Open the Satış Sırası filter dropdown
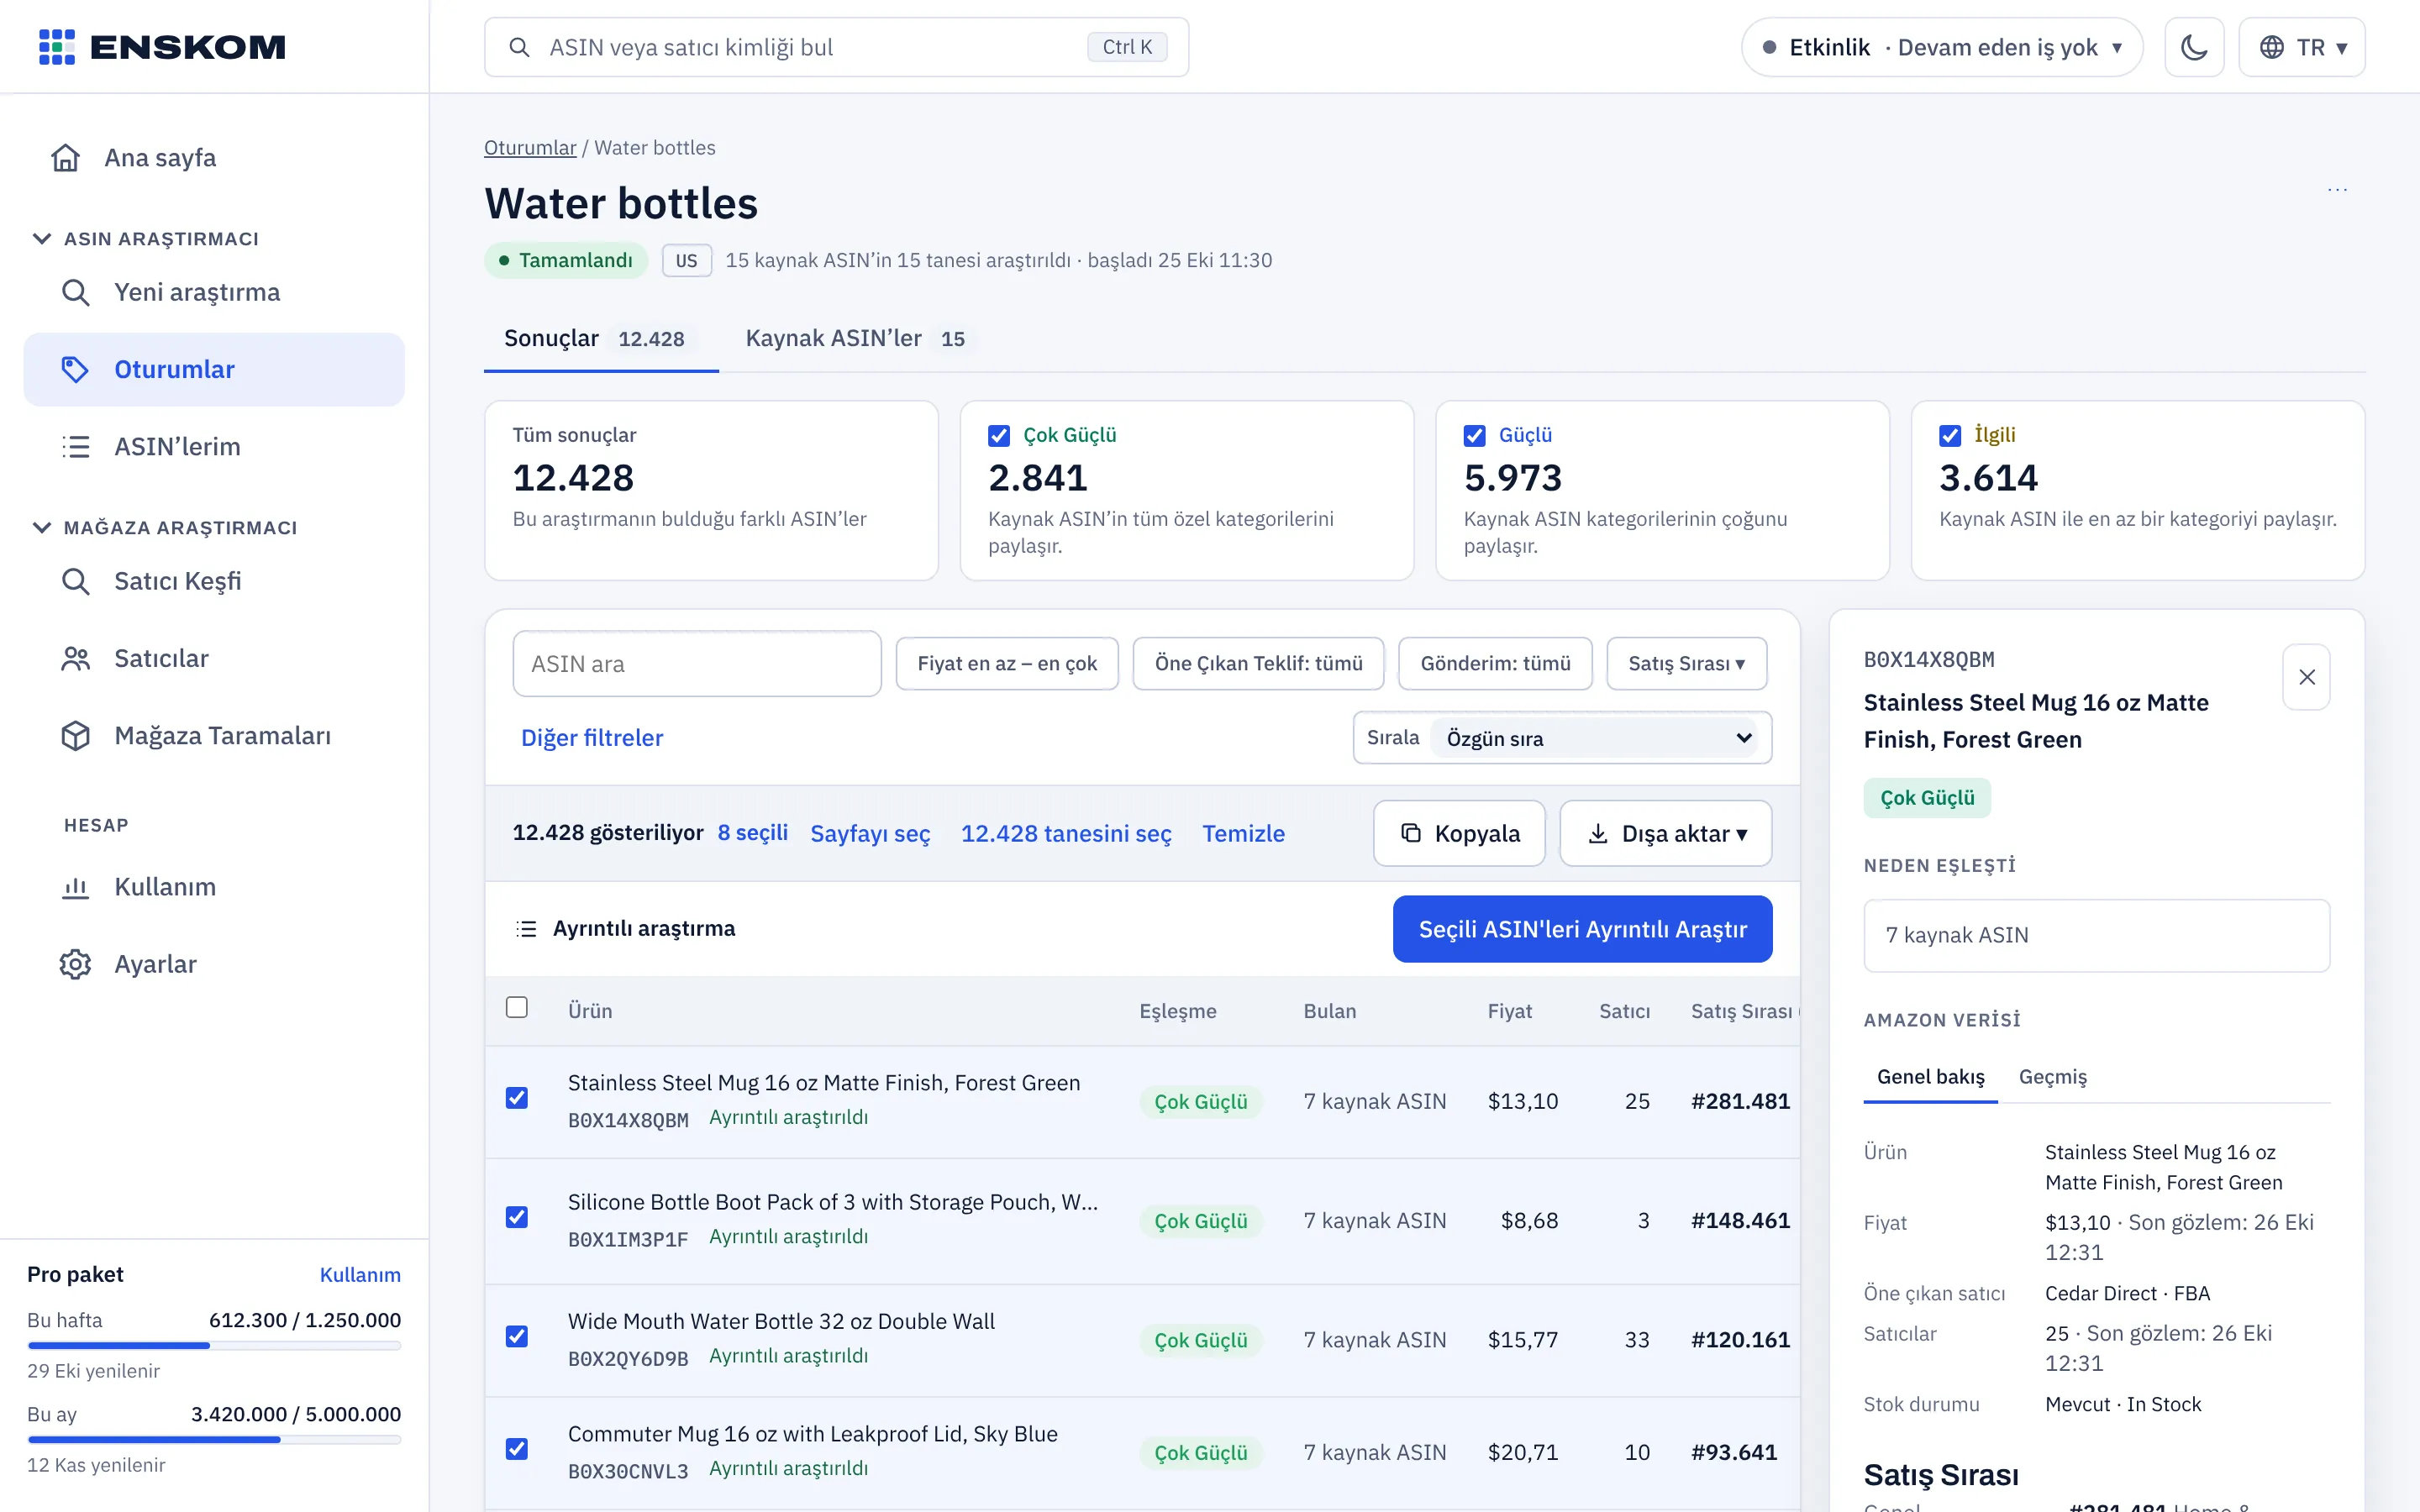The image size is (2420, 1512). point(1686,663)
